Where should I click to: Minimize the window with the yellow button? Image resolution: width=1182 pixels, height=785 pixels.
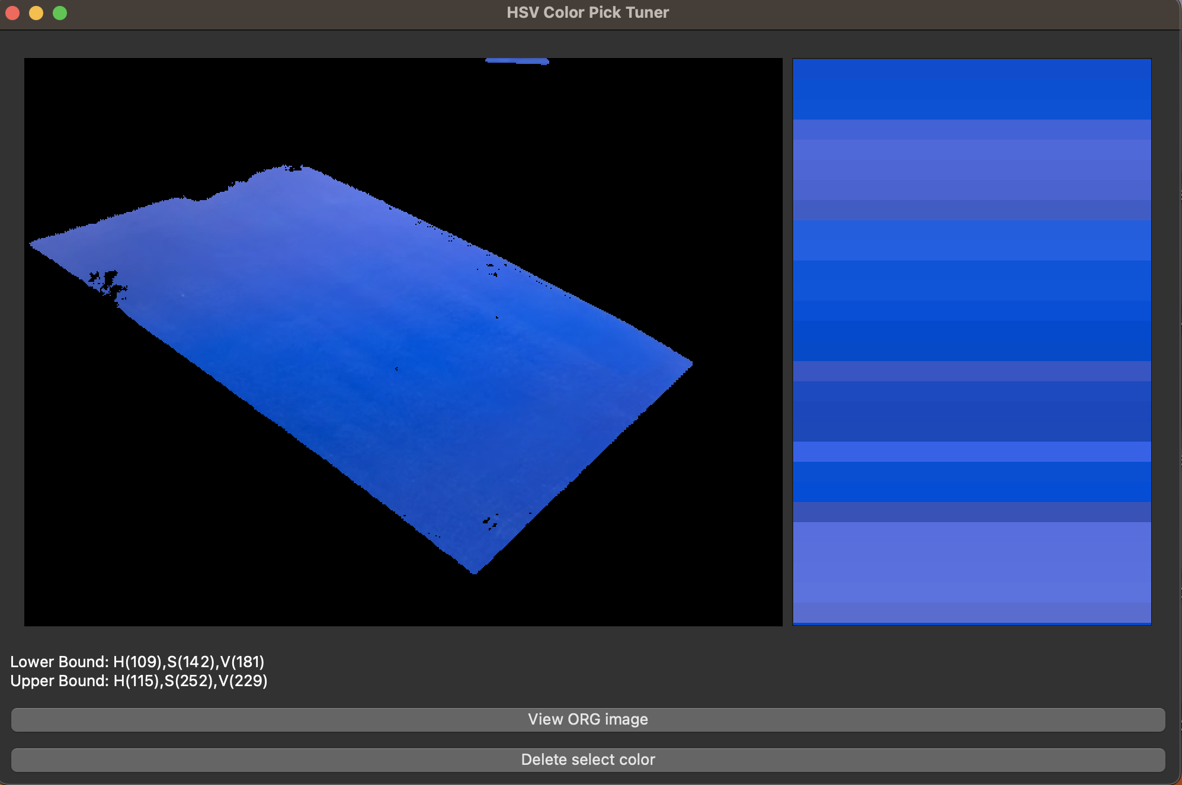coord(36,13)
